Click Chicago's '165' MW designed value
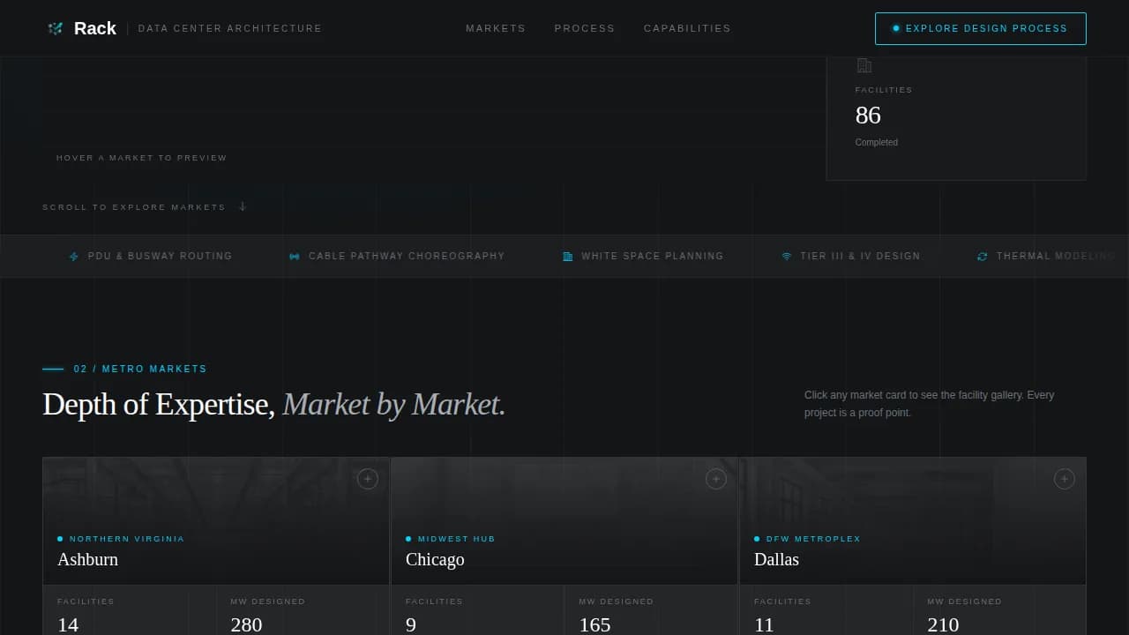 pos(594,624)
